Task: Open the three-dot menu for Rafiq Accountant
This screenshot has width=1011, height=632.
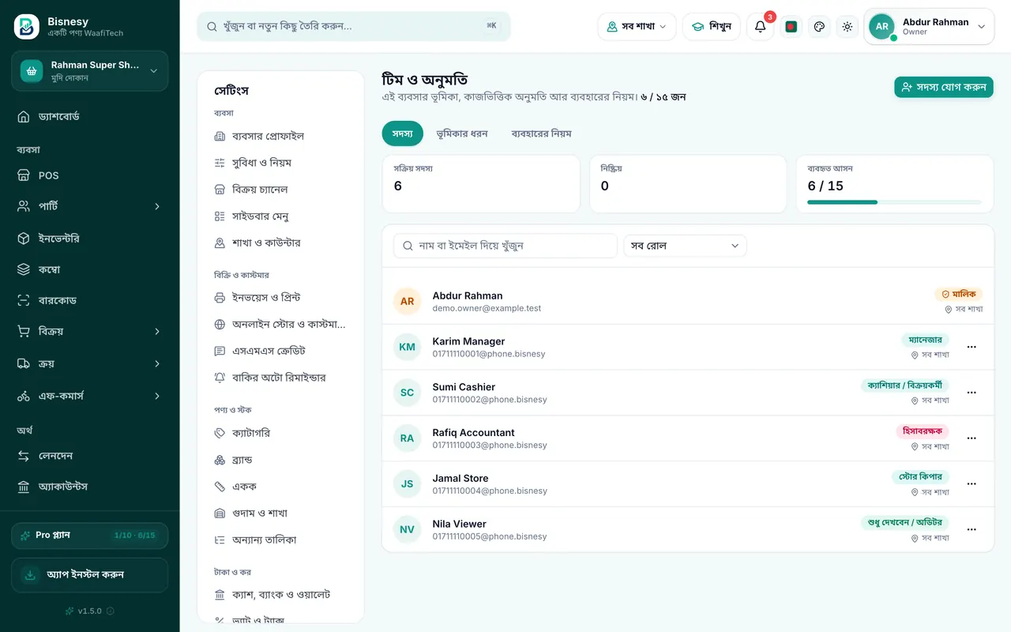Action: click(972, 438)
